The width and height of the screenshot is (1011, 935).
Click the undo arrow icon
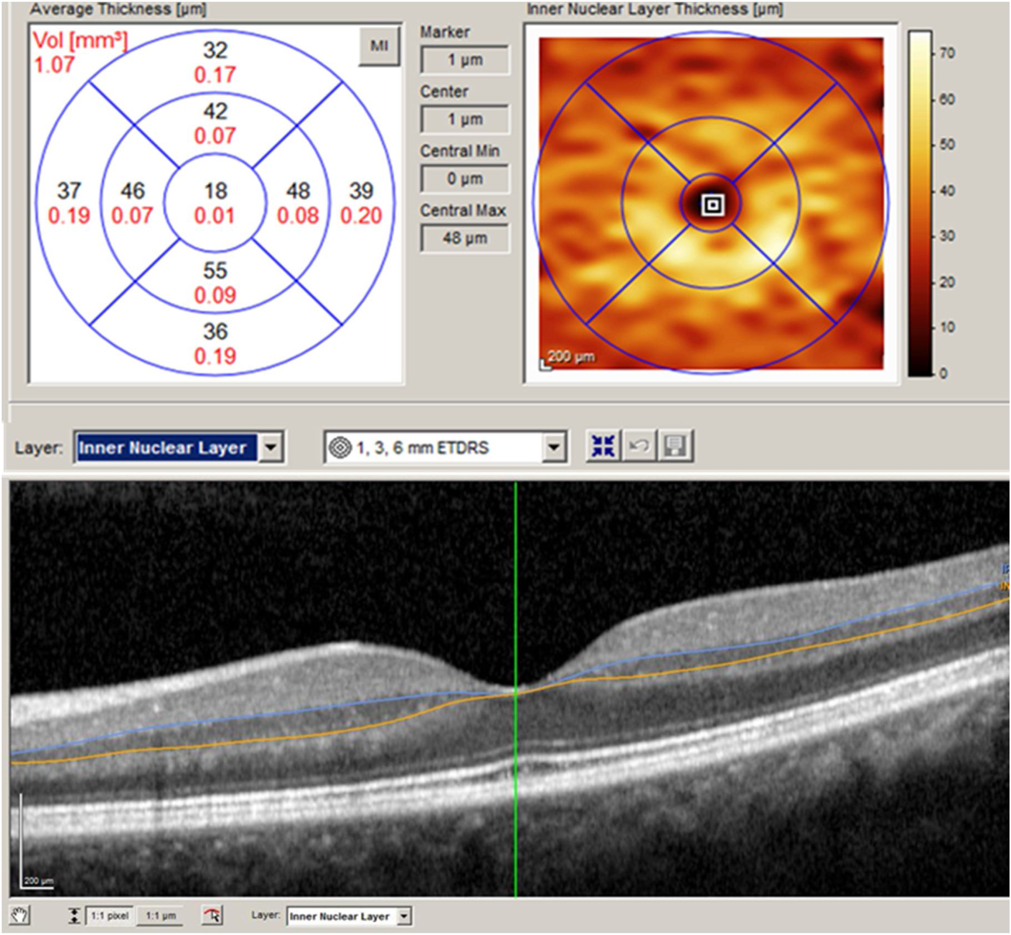(639, 446)
